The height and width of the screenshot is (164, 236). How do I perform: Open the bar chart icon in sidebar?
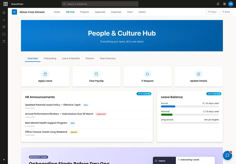click(4, 20)
